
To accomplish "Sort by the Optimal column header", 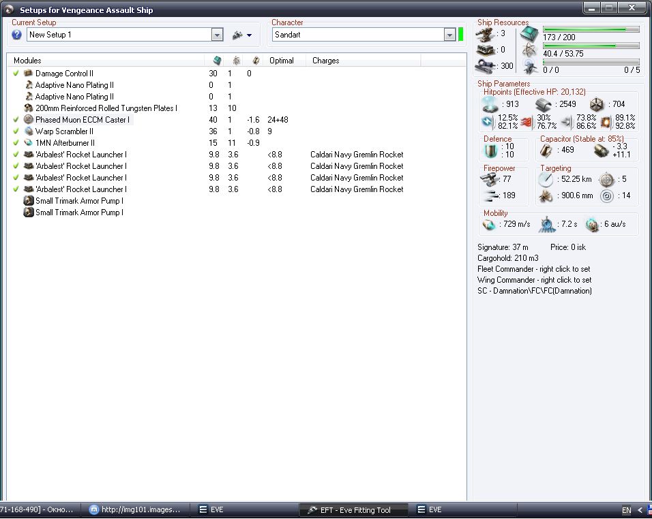I will click(x=285, y=61).
